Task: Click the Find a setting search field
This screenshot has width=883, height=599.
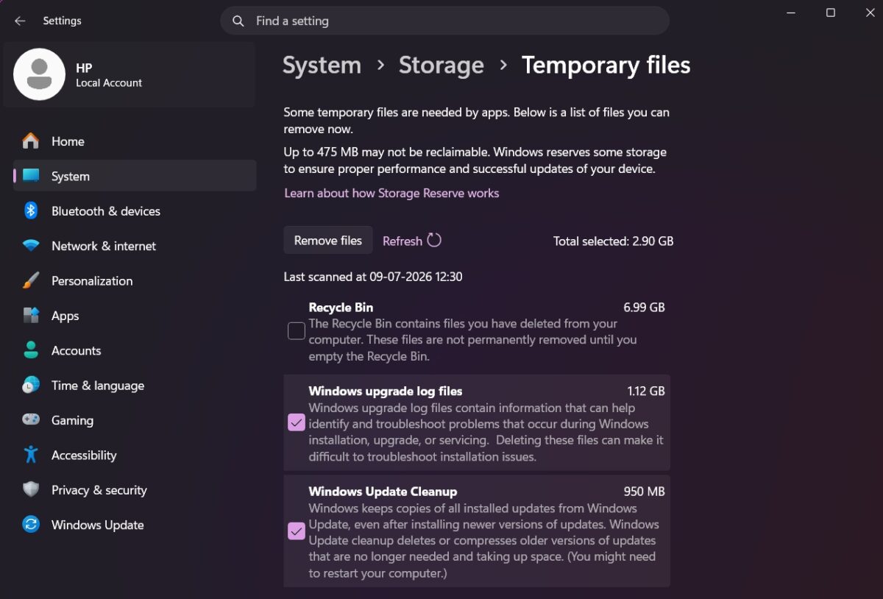Action: (444, 21)
